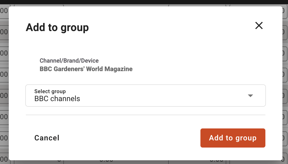Click the dropdown arrow beside BBC channels
The image size is (288, 164).
(x=250, y=96)
